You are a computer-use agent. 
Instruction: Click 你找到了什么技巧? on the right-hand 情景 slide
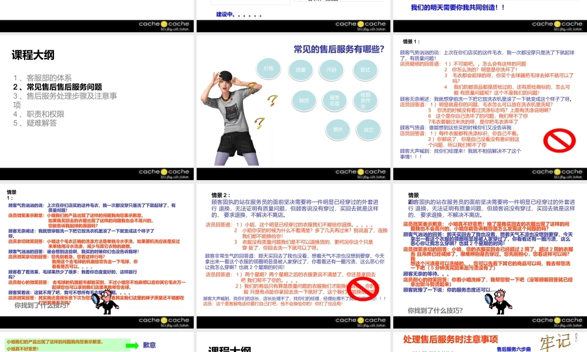[435, 310]
